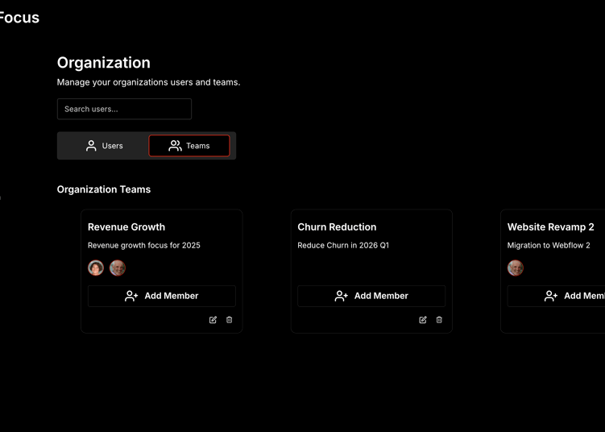Click 'Reduce Churn in 2026 Q1' description

tap(343, 245)
